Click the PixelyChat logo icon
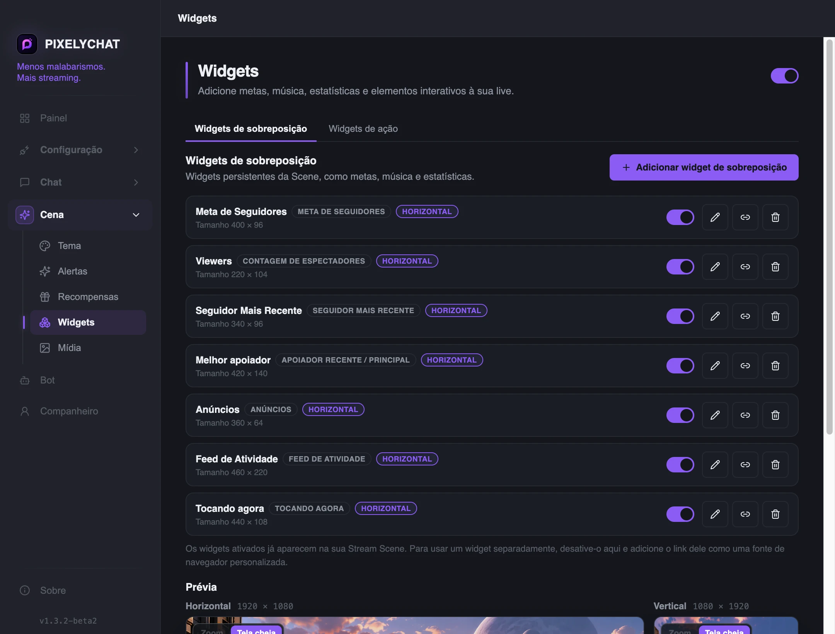Image resolution: width=835 pixels, height=634 pixels. pos(27,44)
